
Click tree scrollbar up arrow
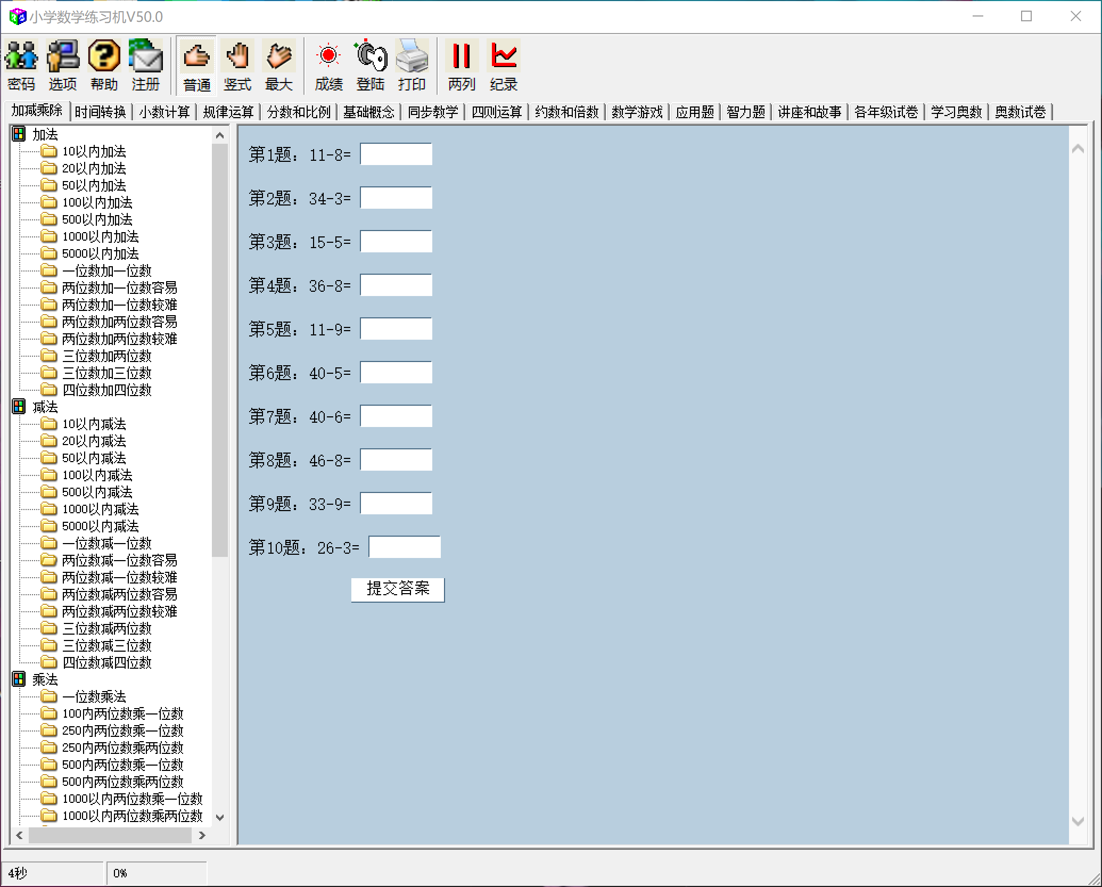pos(220,135)
